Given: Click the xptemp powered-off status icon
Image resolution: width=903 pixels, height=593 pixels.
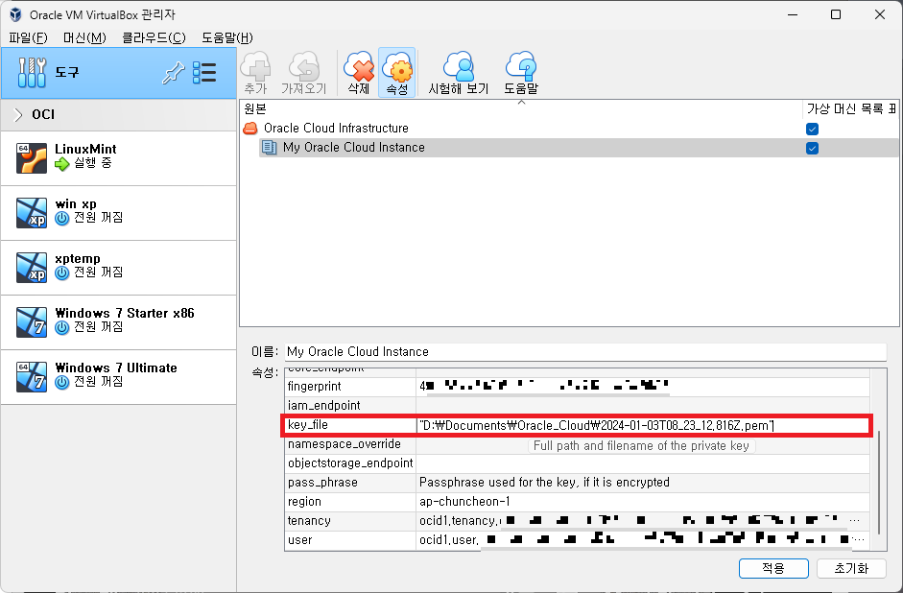Looking at the screenshot, I should click(62, 273).
